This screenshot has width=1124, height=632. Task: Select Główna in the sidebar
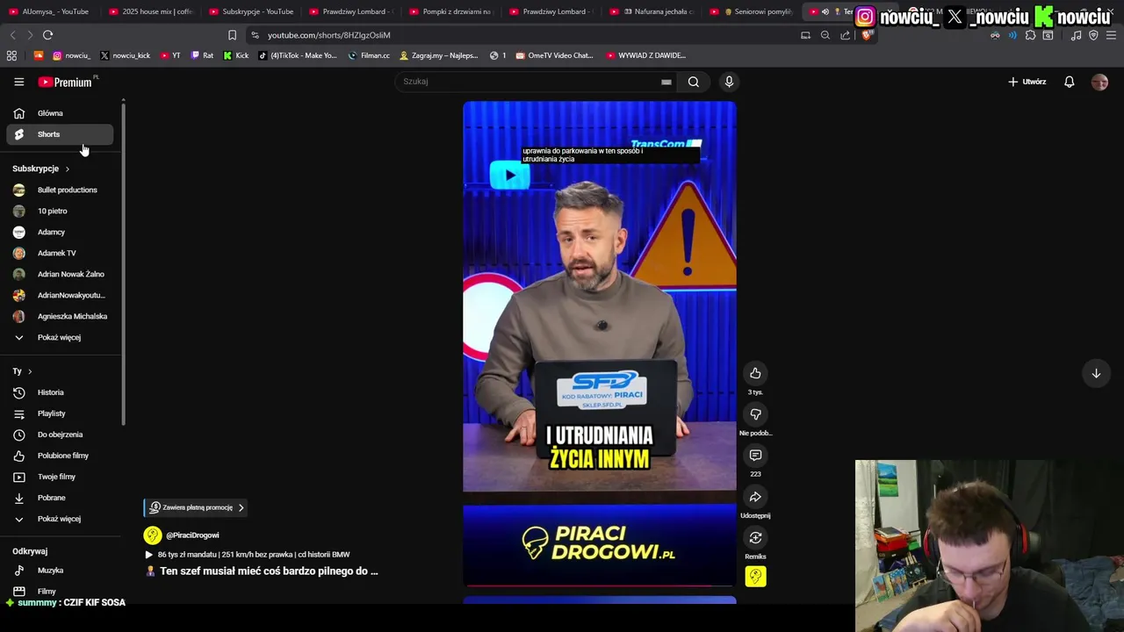(x=60, y=113)
